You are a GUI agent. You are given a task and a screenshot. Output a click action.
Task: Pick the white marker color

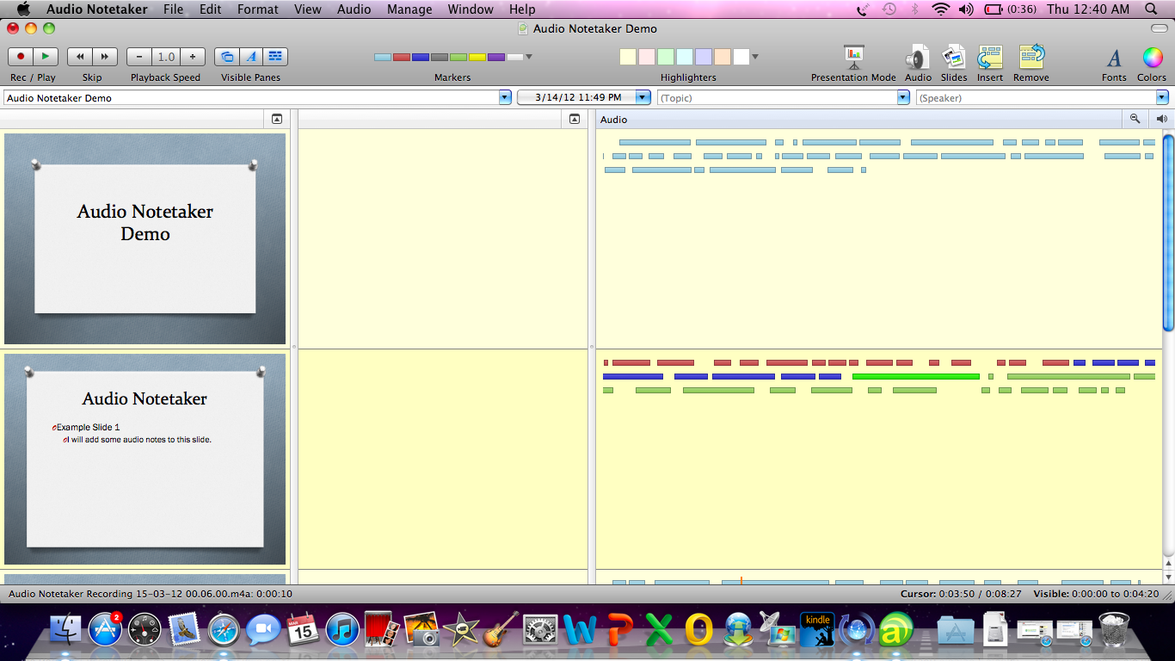tap(515, 58)
